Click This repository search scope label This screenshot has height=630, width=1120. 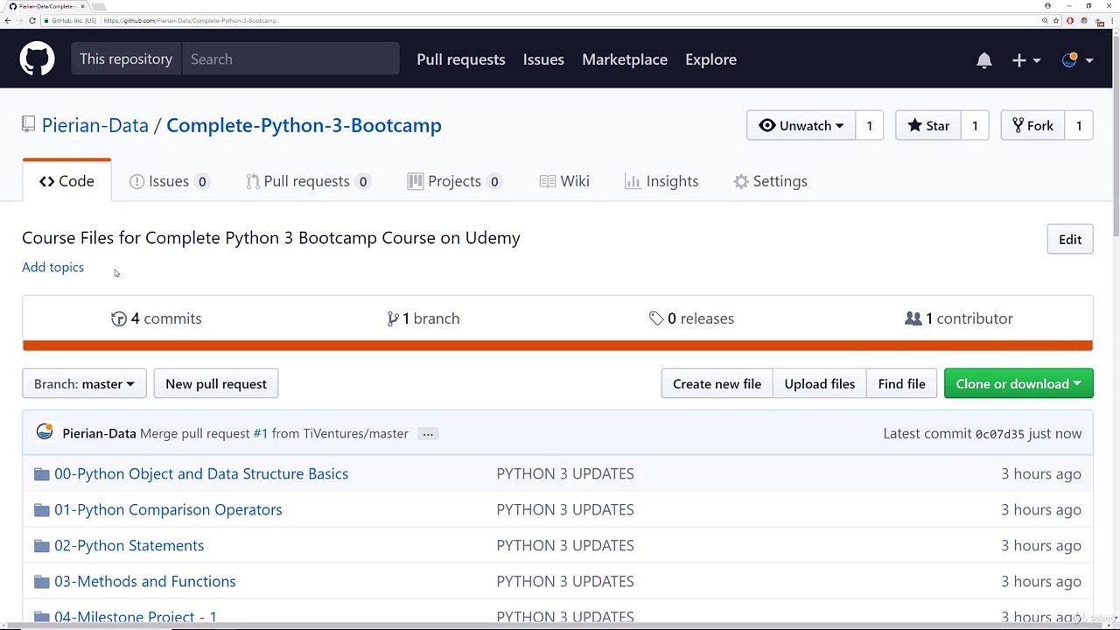pyautogui.click(x=126, y=59)
